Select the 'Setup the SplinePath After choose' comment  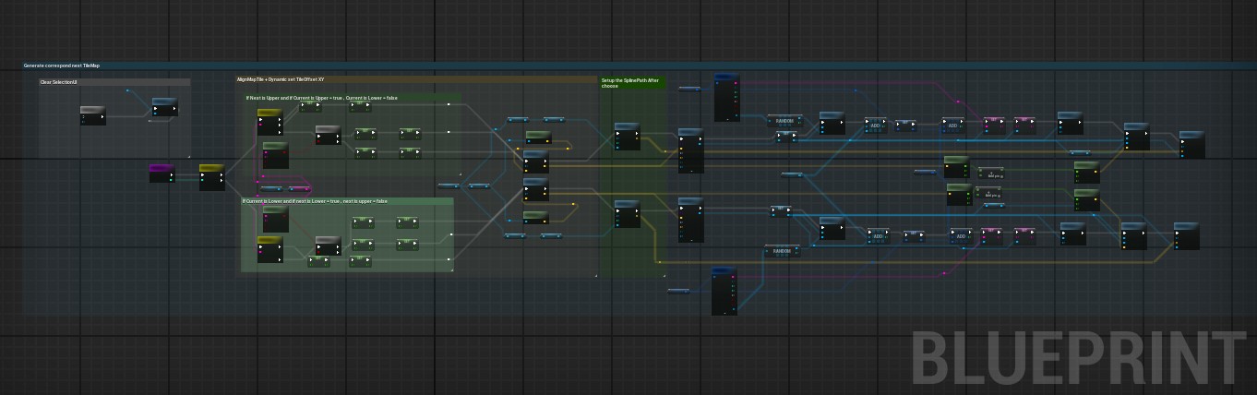[632, 83]
